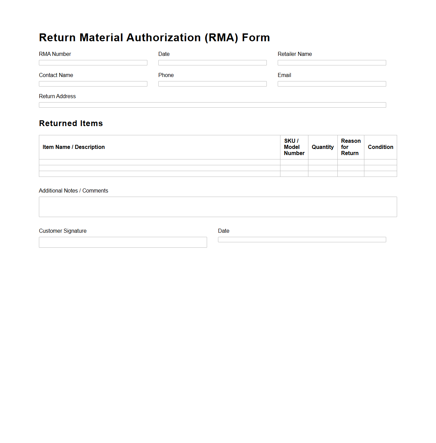Click the Retailer Name input box

331,62
